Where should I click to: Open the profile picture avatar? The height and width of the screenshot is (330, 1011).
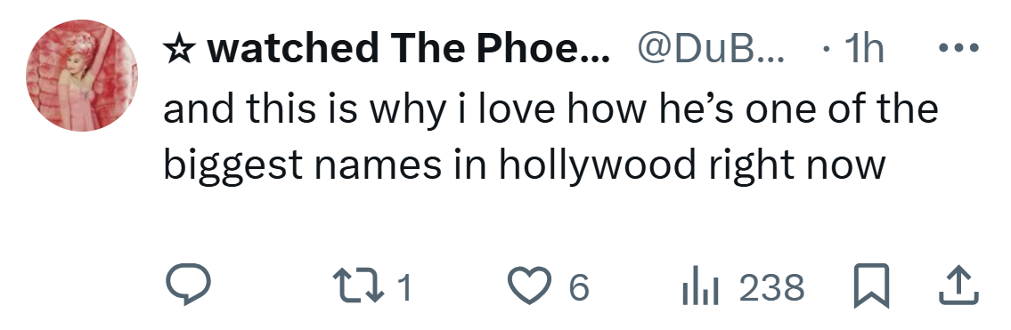pyautogui.click(x=82, y=76)
